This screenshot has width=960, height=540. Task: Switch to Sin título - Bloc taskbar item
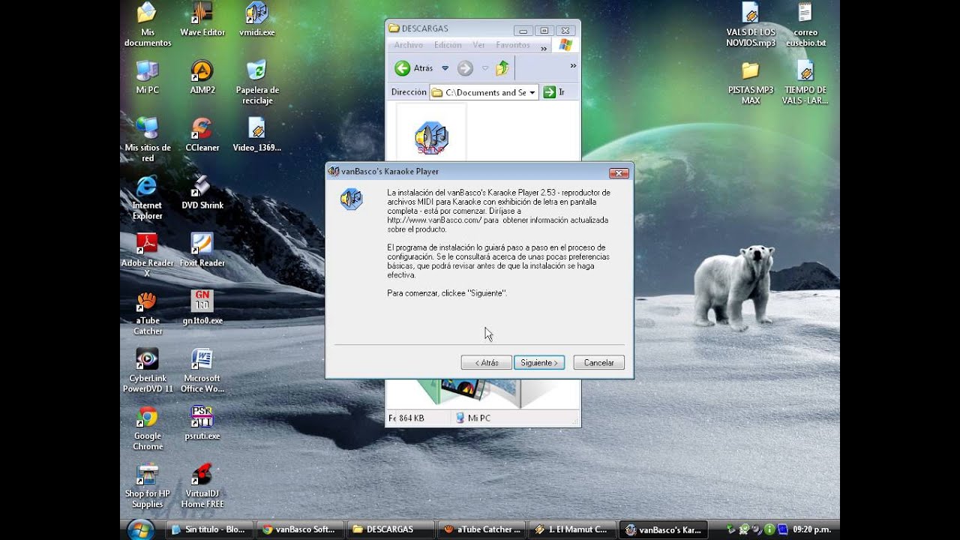pos(208,529)
